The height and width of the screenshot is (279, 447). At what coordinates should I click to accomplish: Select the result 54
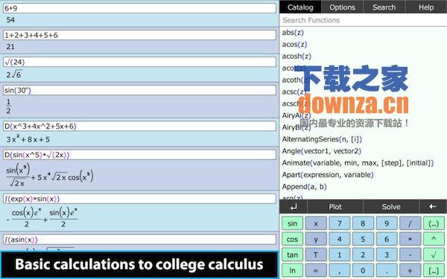[x=10, y=20]
